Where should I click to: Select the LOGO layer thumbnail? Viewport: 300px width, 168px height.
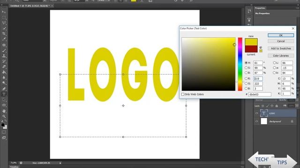tap(264, 113)
